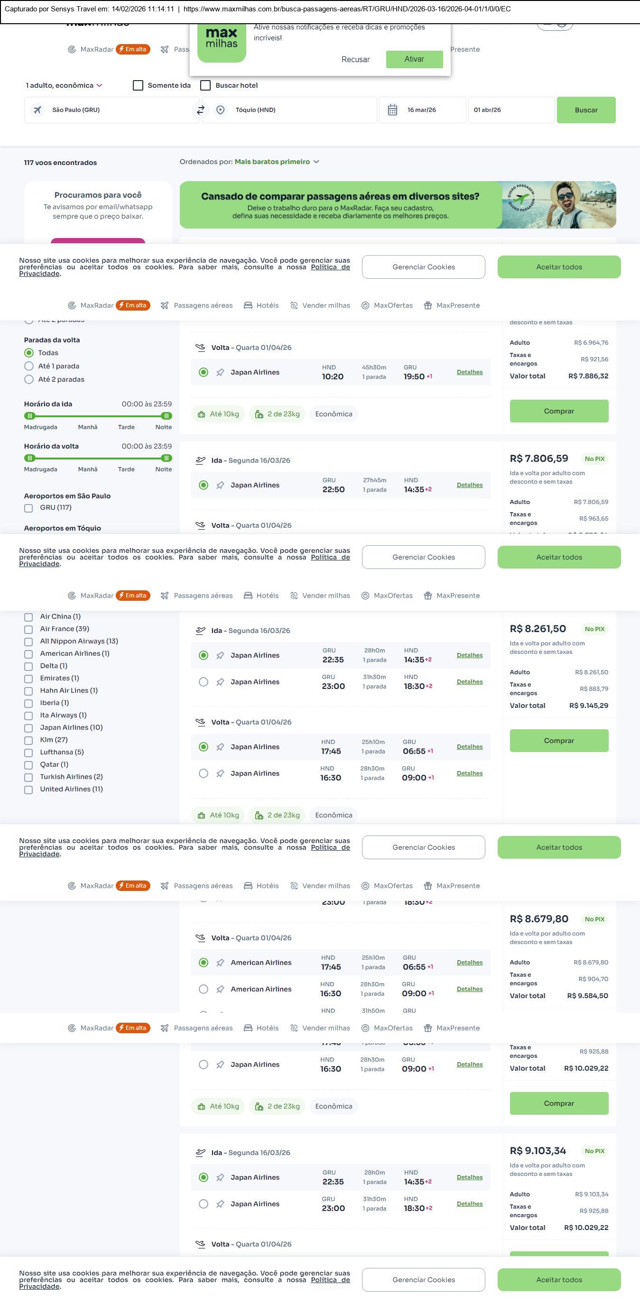640x1303 pixels.
Task: Click the location pin icon beside Tóquio
Action: point(220,110)
